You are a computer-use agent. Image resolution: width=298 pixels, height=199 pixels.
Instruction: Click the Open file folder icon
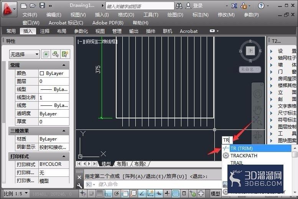pos(33,5)
